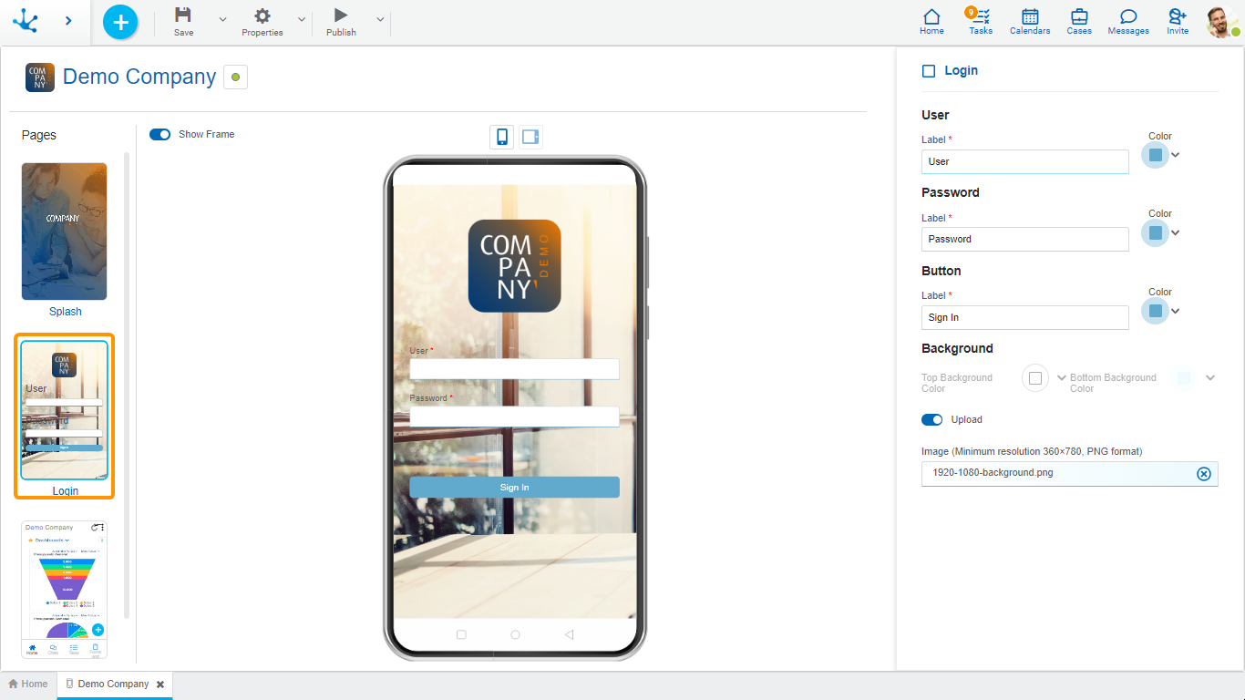Tap the phone square recent-apps icon
1245x700 pixels.
pyautogui.click(x=461, y=634)
